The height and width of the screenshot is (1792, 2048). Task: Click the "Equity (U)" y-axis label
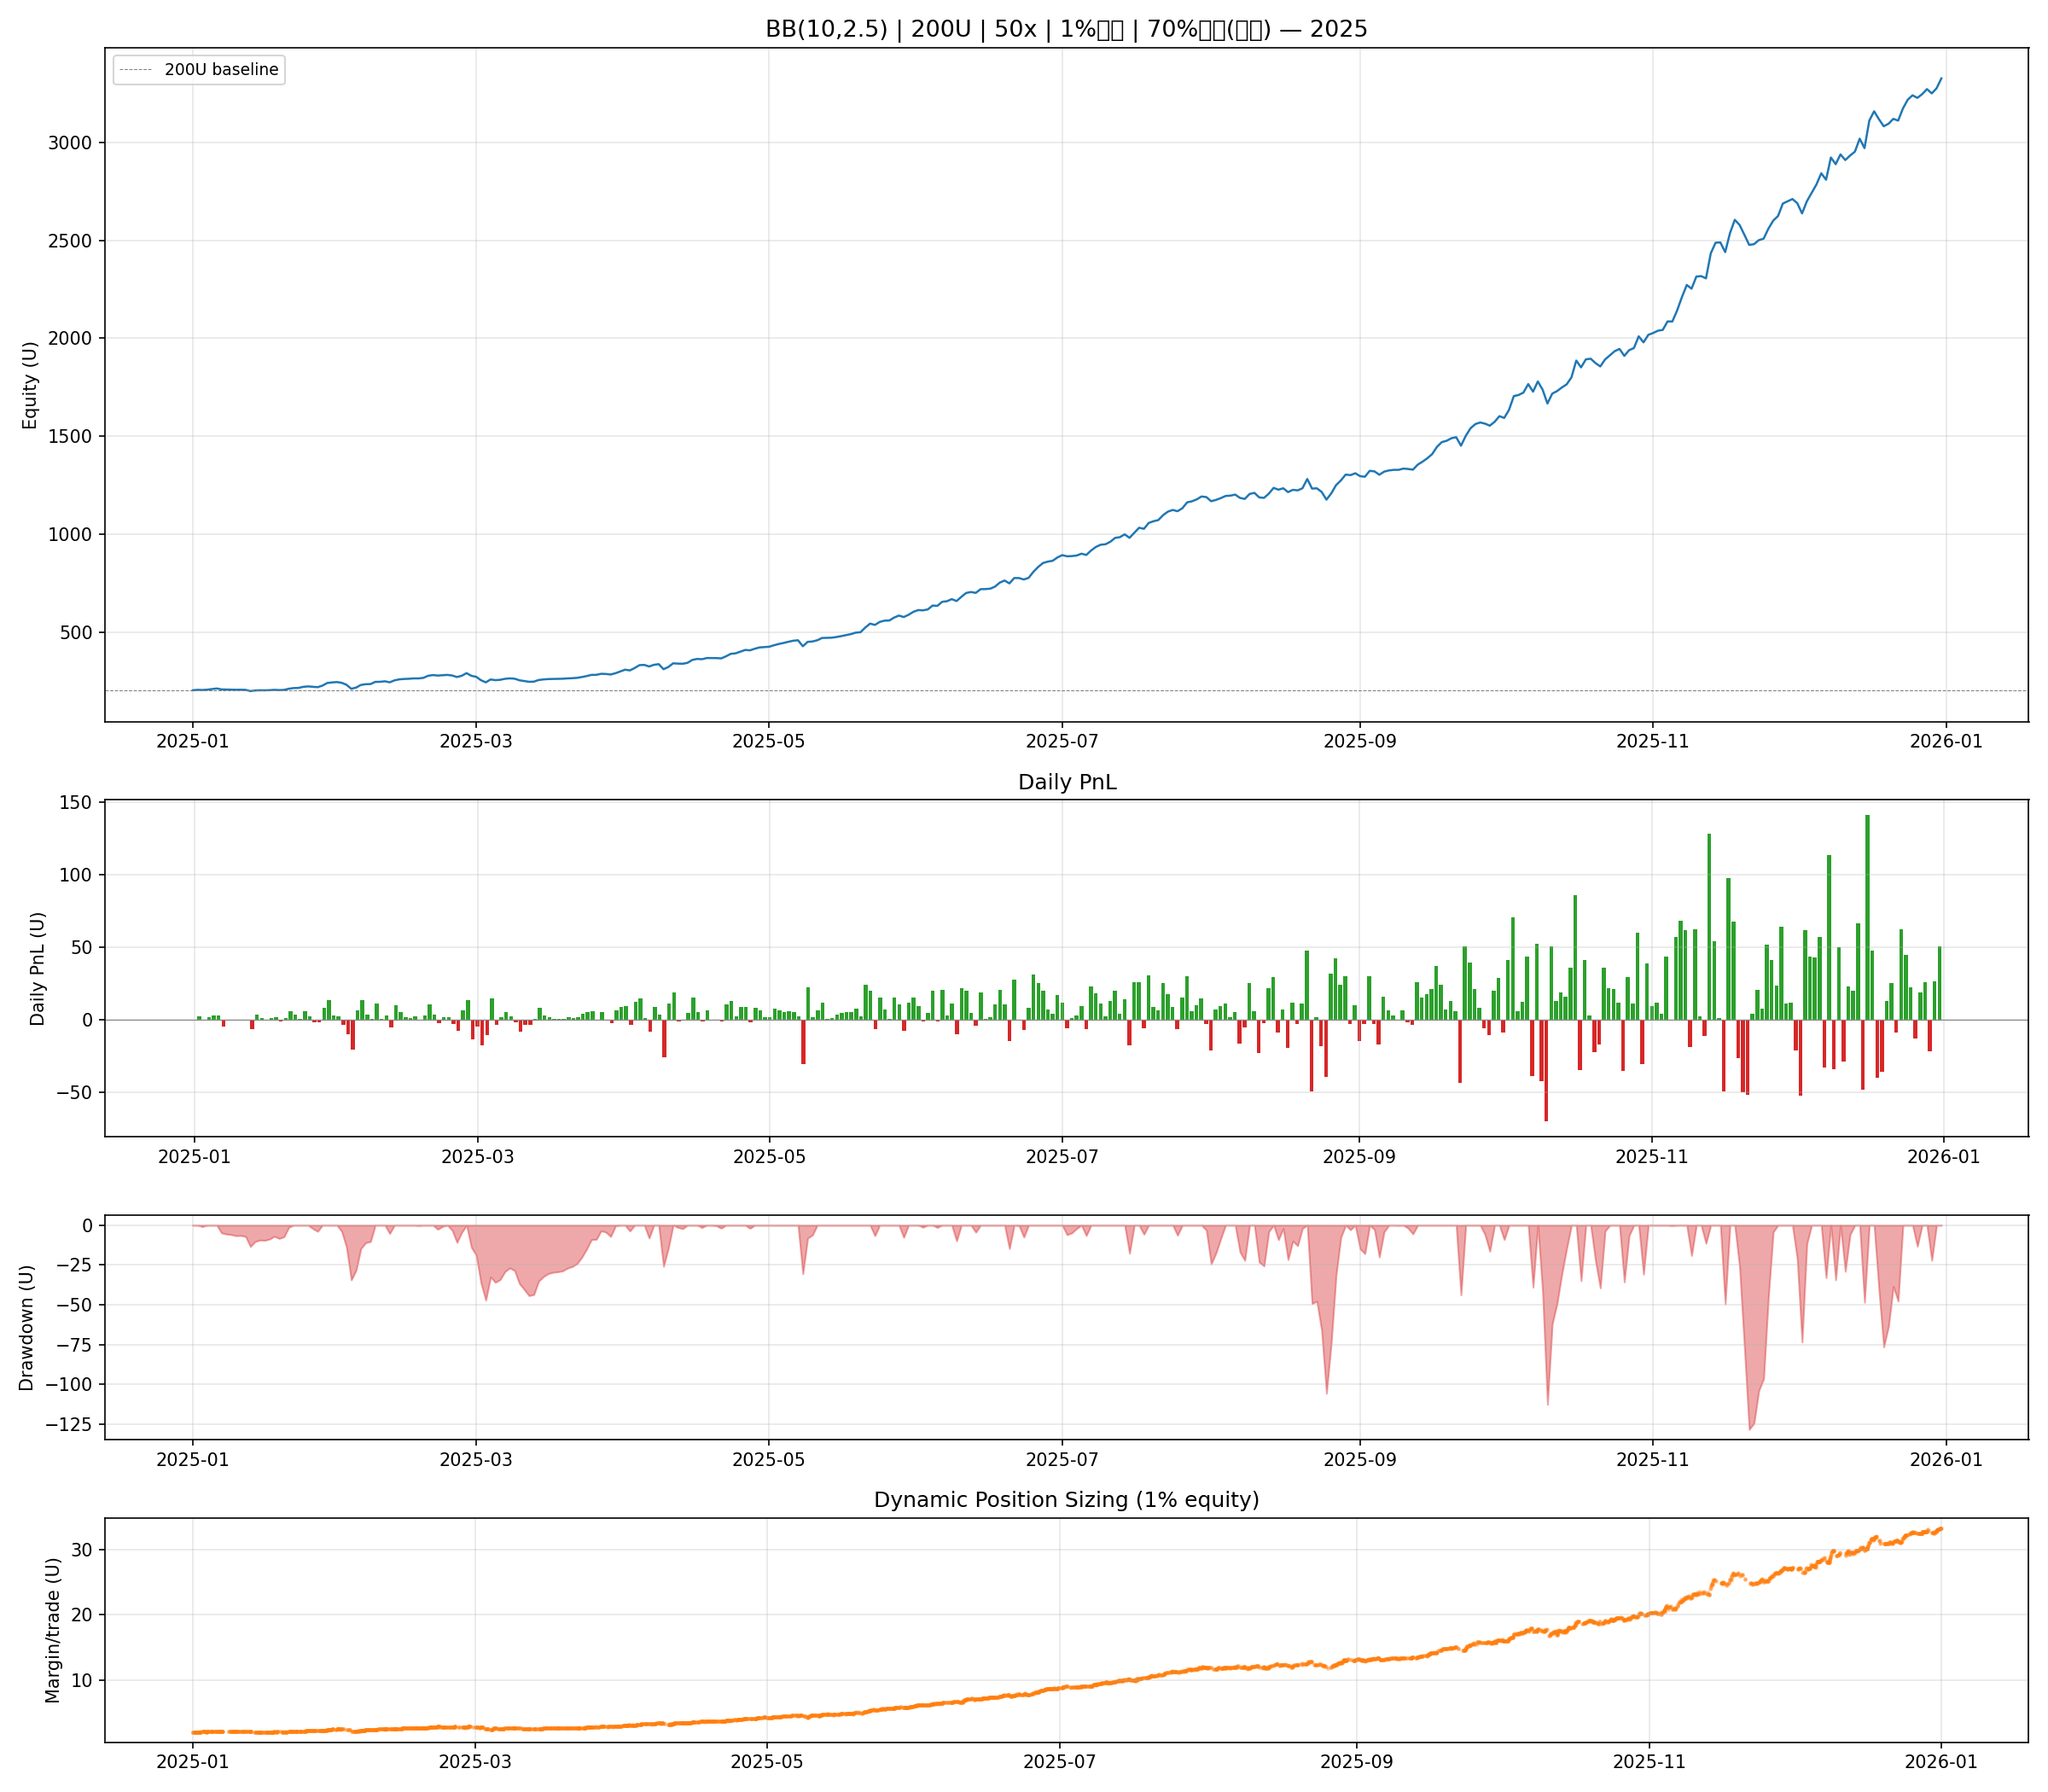click(30, 385)
